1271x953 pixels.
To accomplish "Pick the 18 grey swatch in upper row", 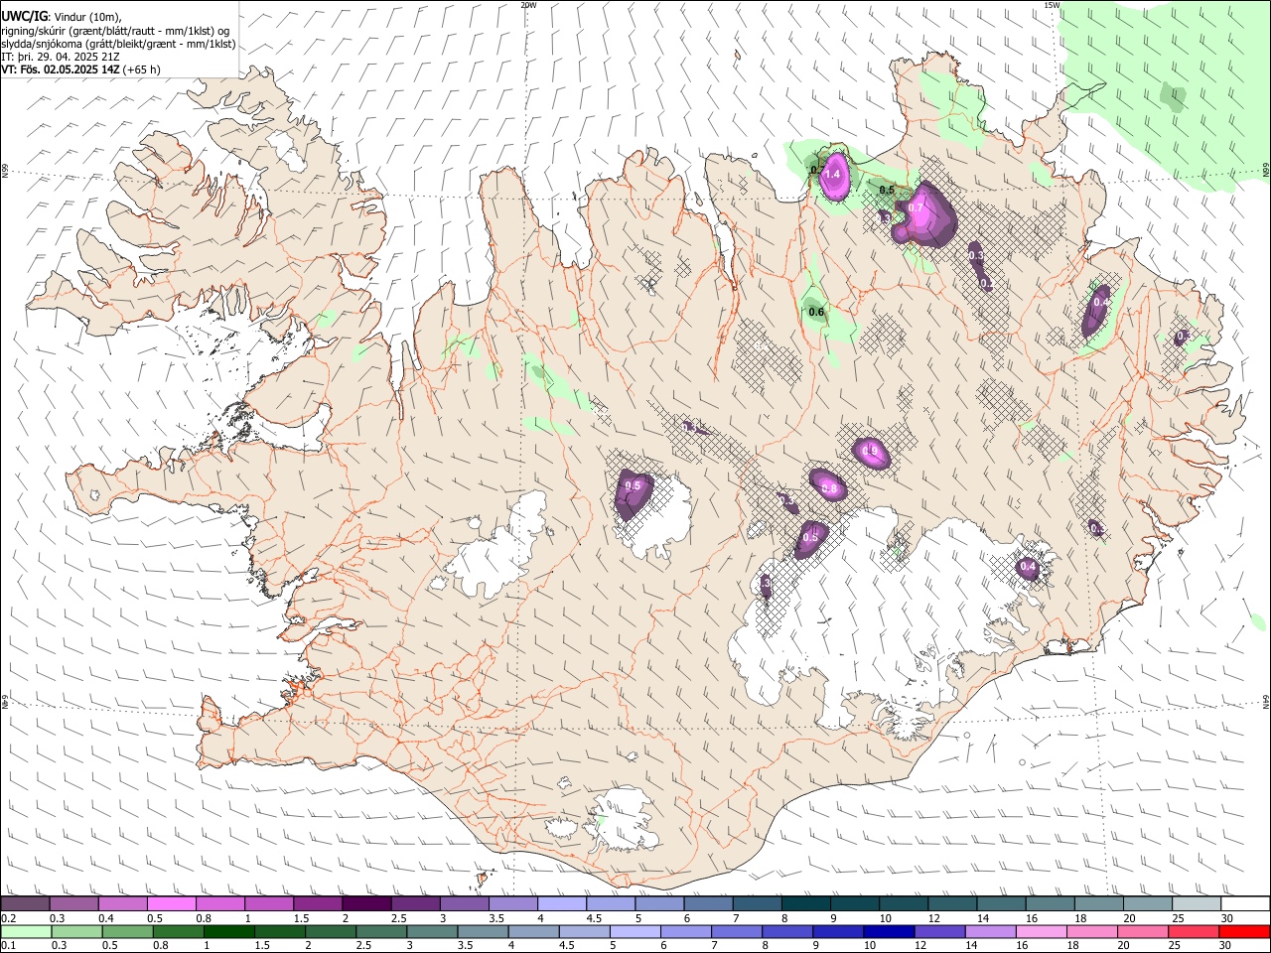I will 1098,903.
